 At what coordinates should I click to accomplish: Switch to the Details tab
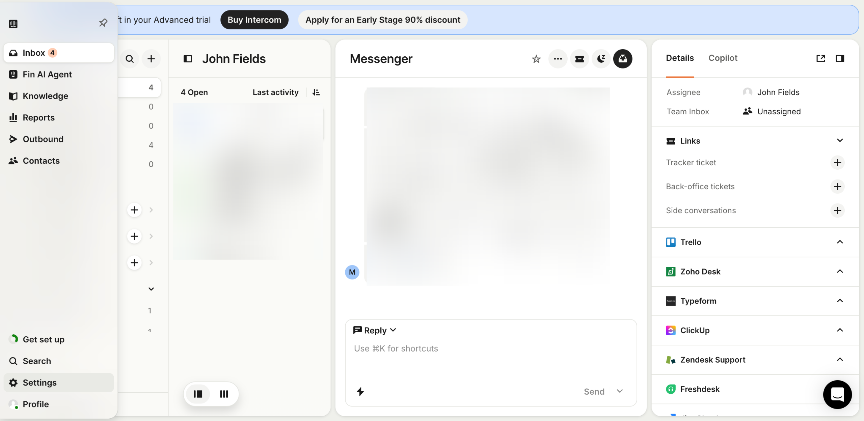[x=680, y=58]
